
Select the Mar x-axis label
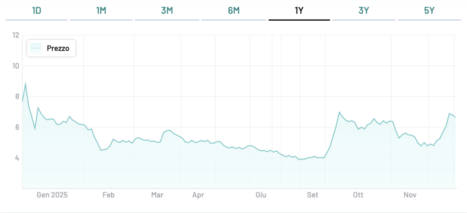[x=157, y=195]
